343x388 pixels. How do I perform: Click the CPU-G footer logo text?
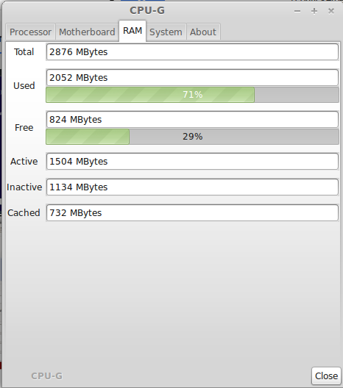point(47,376)
